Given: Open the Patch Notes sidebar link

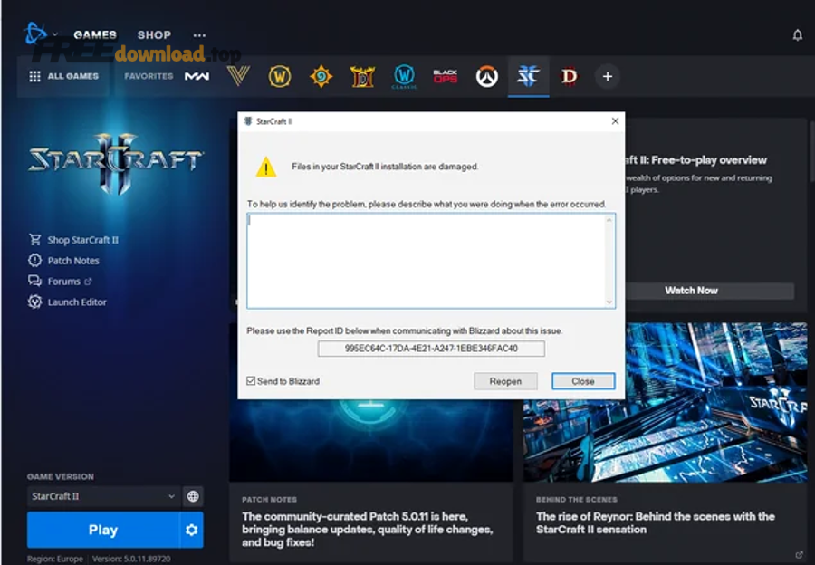Looking at the screenshot, I should click(72, 261).
